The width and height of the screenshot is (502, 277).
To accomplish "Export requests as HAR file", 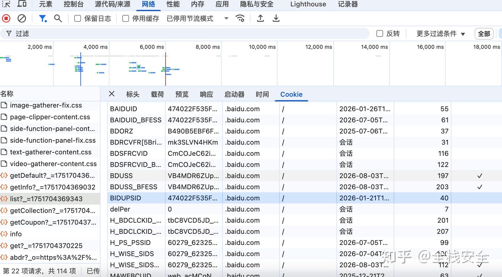I will 276,18.
